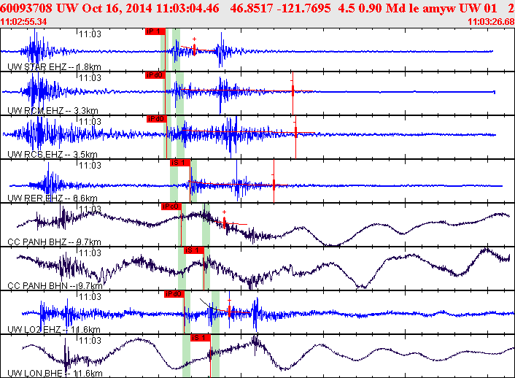Click the red coda end marker on RER trace
Image resolution: width=515 pixels, height=378 pixels.
(274, 185)
